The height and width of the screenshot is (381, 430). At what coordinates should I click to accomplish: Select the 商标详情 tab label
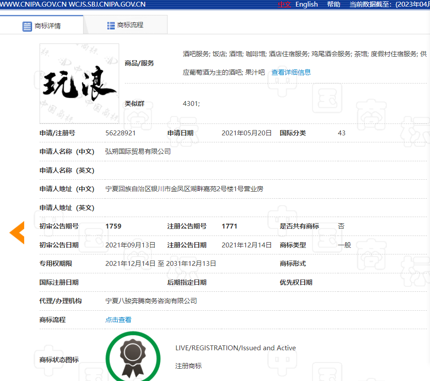point(47,26)
